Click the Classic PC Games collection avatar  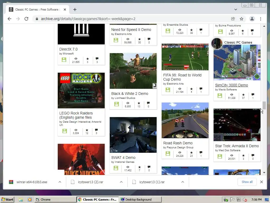point(217,44)
